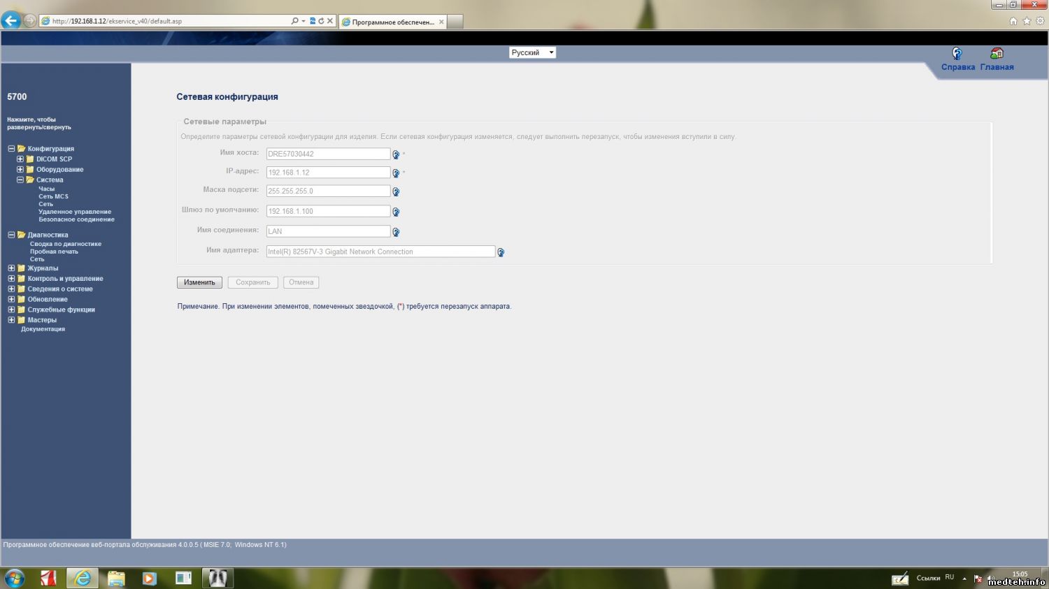Viewport: 1049px width, 589px height.
Task: Click the browser back arrow button
Action: tap(11, 21)
